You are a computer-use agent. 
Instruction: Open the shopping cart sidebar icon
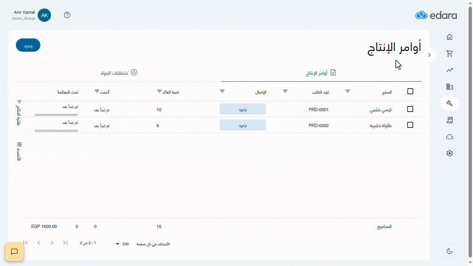tap(450, 54)
